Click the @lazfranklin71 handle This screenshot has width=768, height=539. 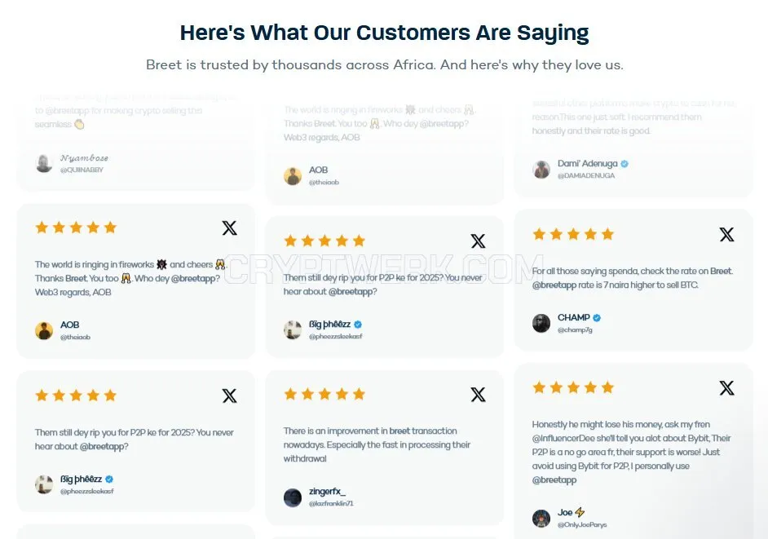(331, 503)
